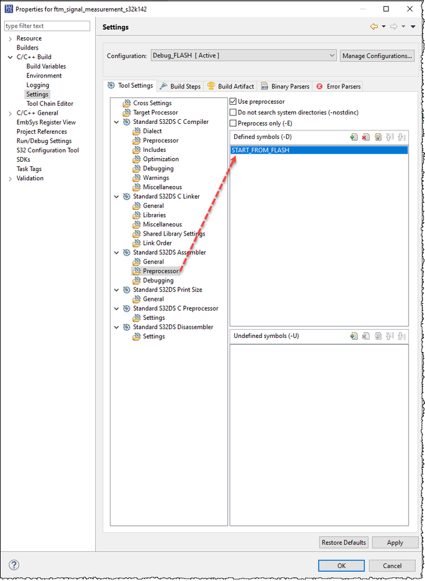
Task: Enable Preprocess only (-E) checkbox
Action: click(x=233, y=123)
